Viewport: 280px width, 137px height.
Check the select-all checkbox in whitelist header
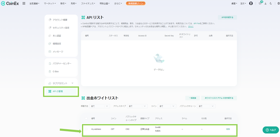pos(86,118)
